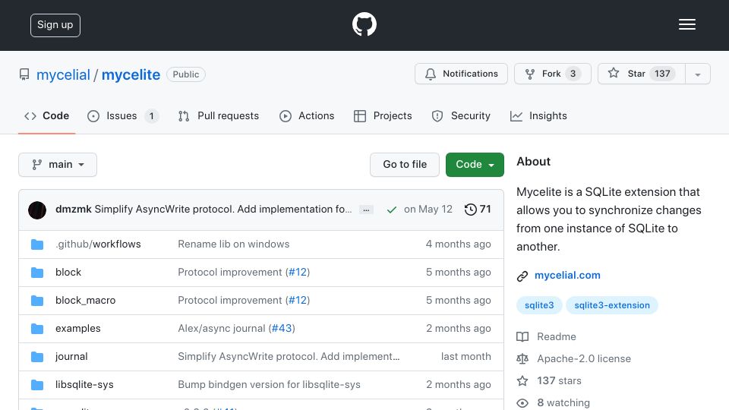Open the 137 stars link
Image resolution: width=729 pixels, height=410 pixels.
coord(560,380)
